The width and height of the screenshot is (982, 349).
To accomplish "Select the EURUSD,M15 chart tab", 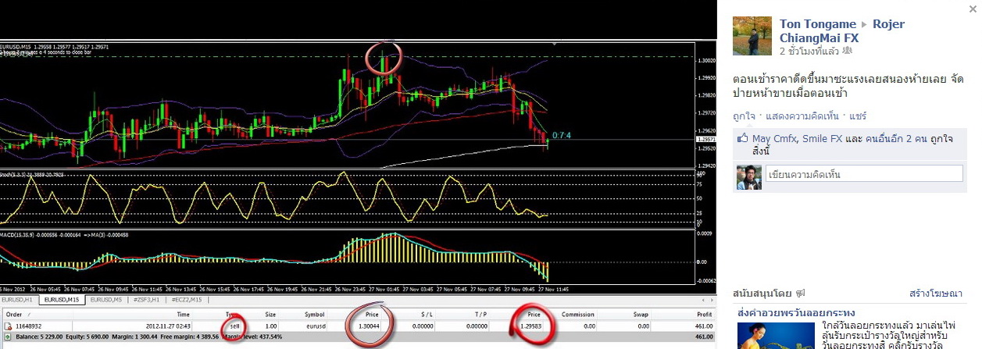I will click(x=63, y=299).
